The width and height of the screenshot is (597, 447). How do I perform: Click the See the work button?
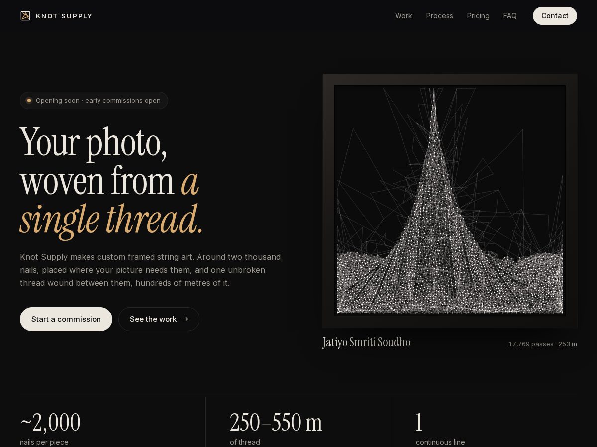pyautogui.click(x=159, y=319)
